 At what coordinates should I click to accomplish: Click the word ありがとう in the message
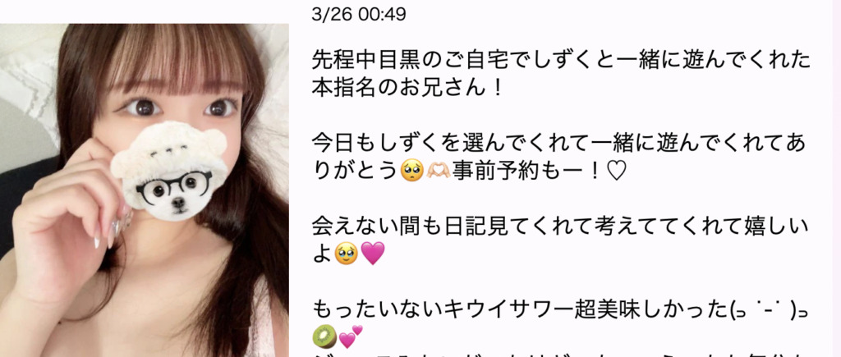point(355,172)
